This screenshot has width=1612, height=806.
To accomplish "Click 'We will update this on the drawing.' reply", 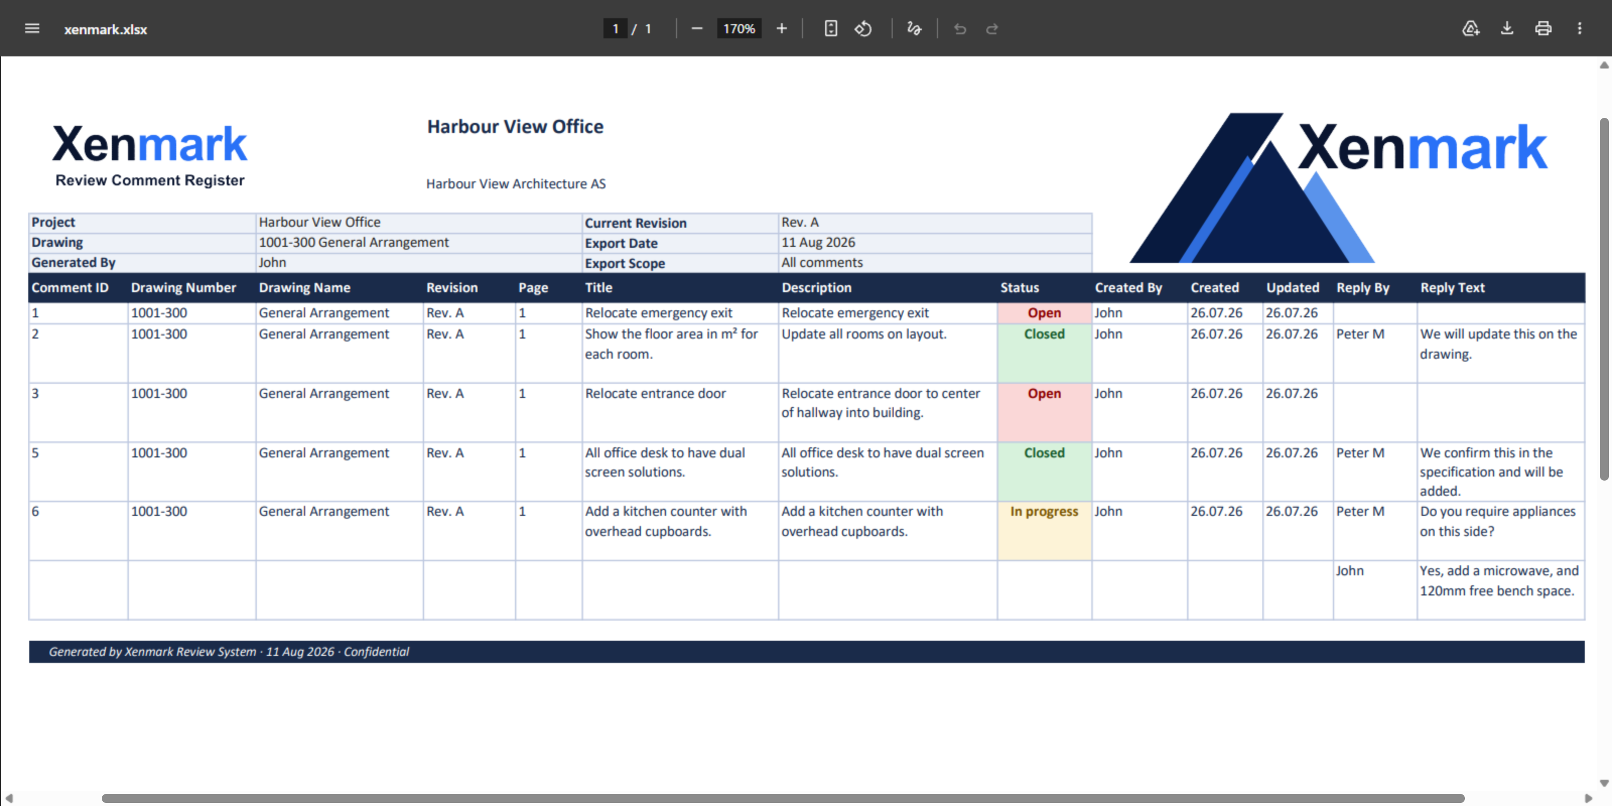I will [1498, 344].
